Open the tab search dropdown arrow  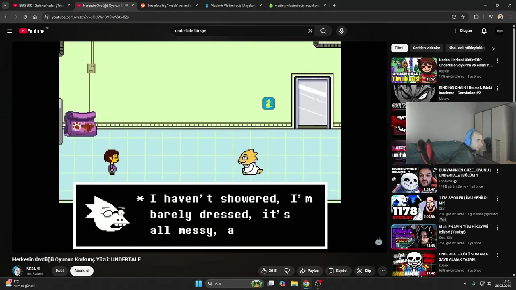point(5,6)
